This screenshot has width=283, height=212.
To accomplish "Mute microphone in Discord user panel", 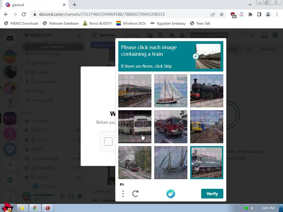I will [62, 196].
